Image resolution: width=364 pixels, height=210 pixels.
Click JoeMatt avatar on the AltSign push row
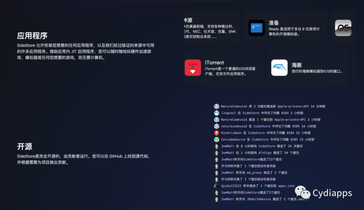click(x=217, y=153)
